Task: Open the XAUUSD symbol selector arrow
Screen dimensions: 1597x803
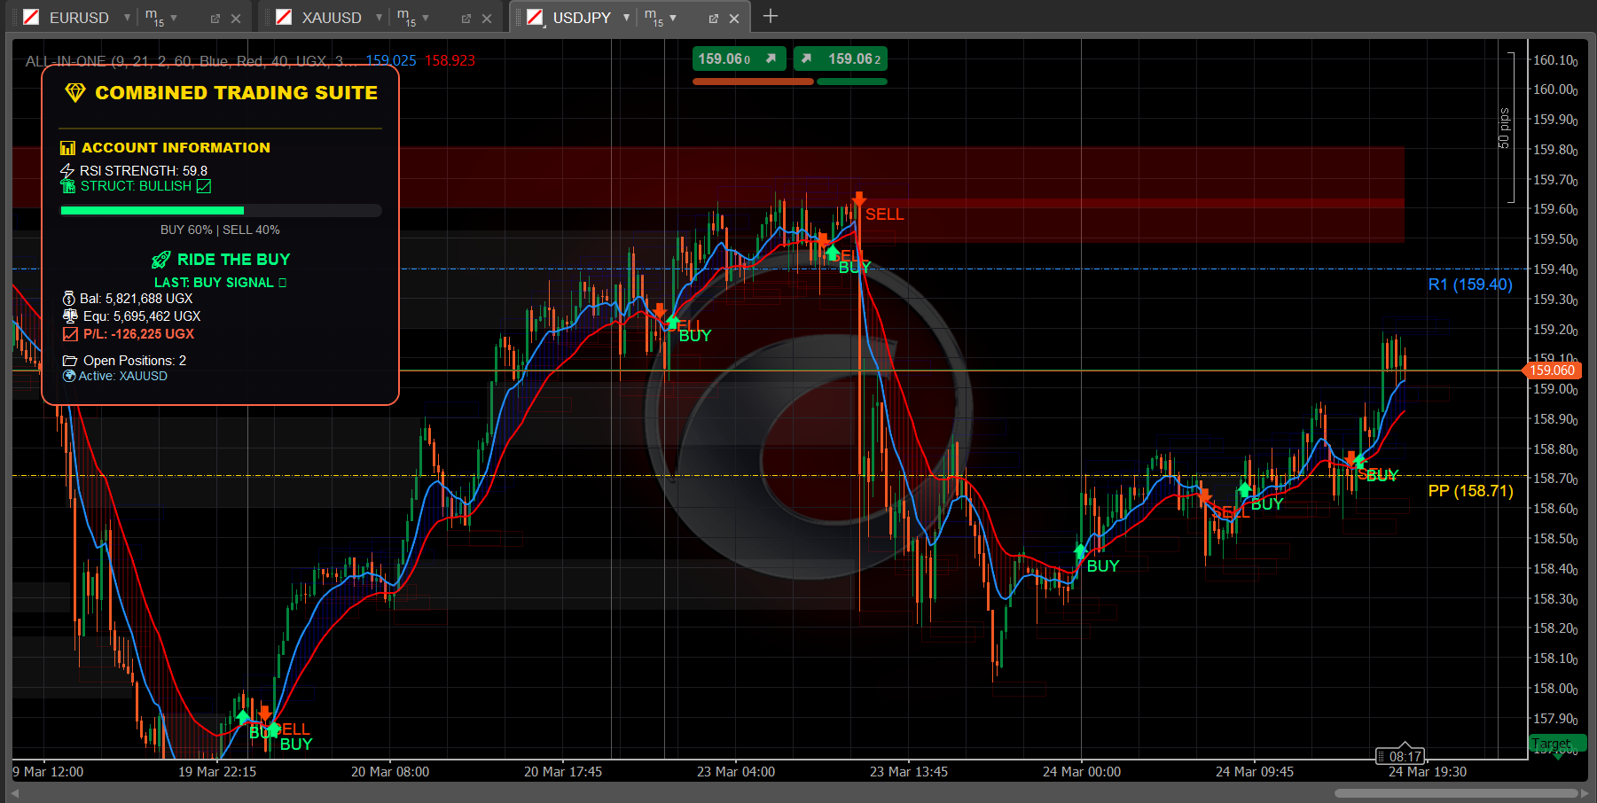Action: (x=379, y=18)
